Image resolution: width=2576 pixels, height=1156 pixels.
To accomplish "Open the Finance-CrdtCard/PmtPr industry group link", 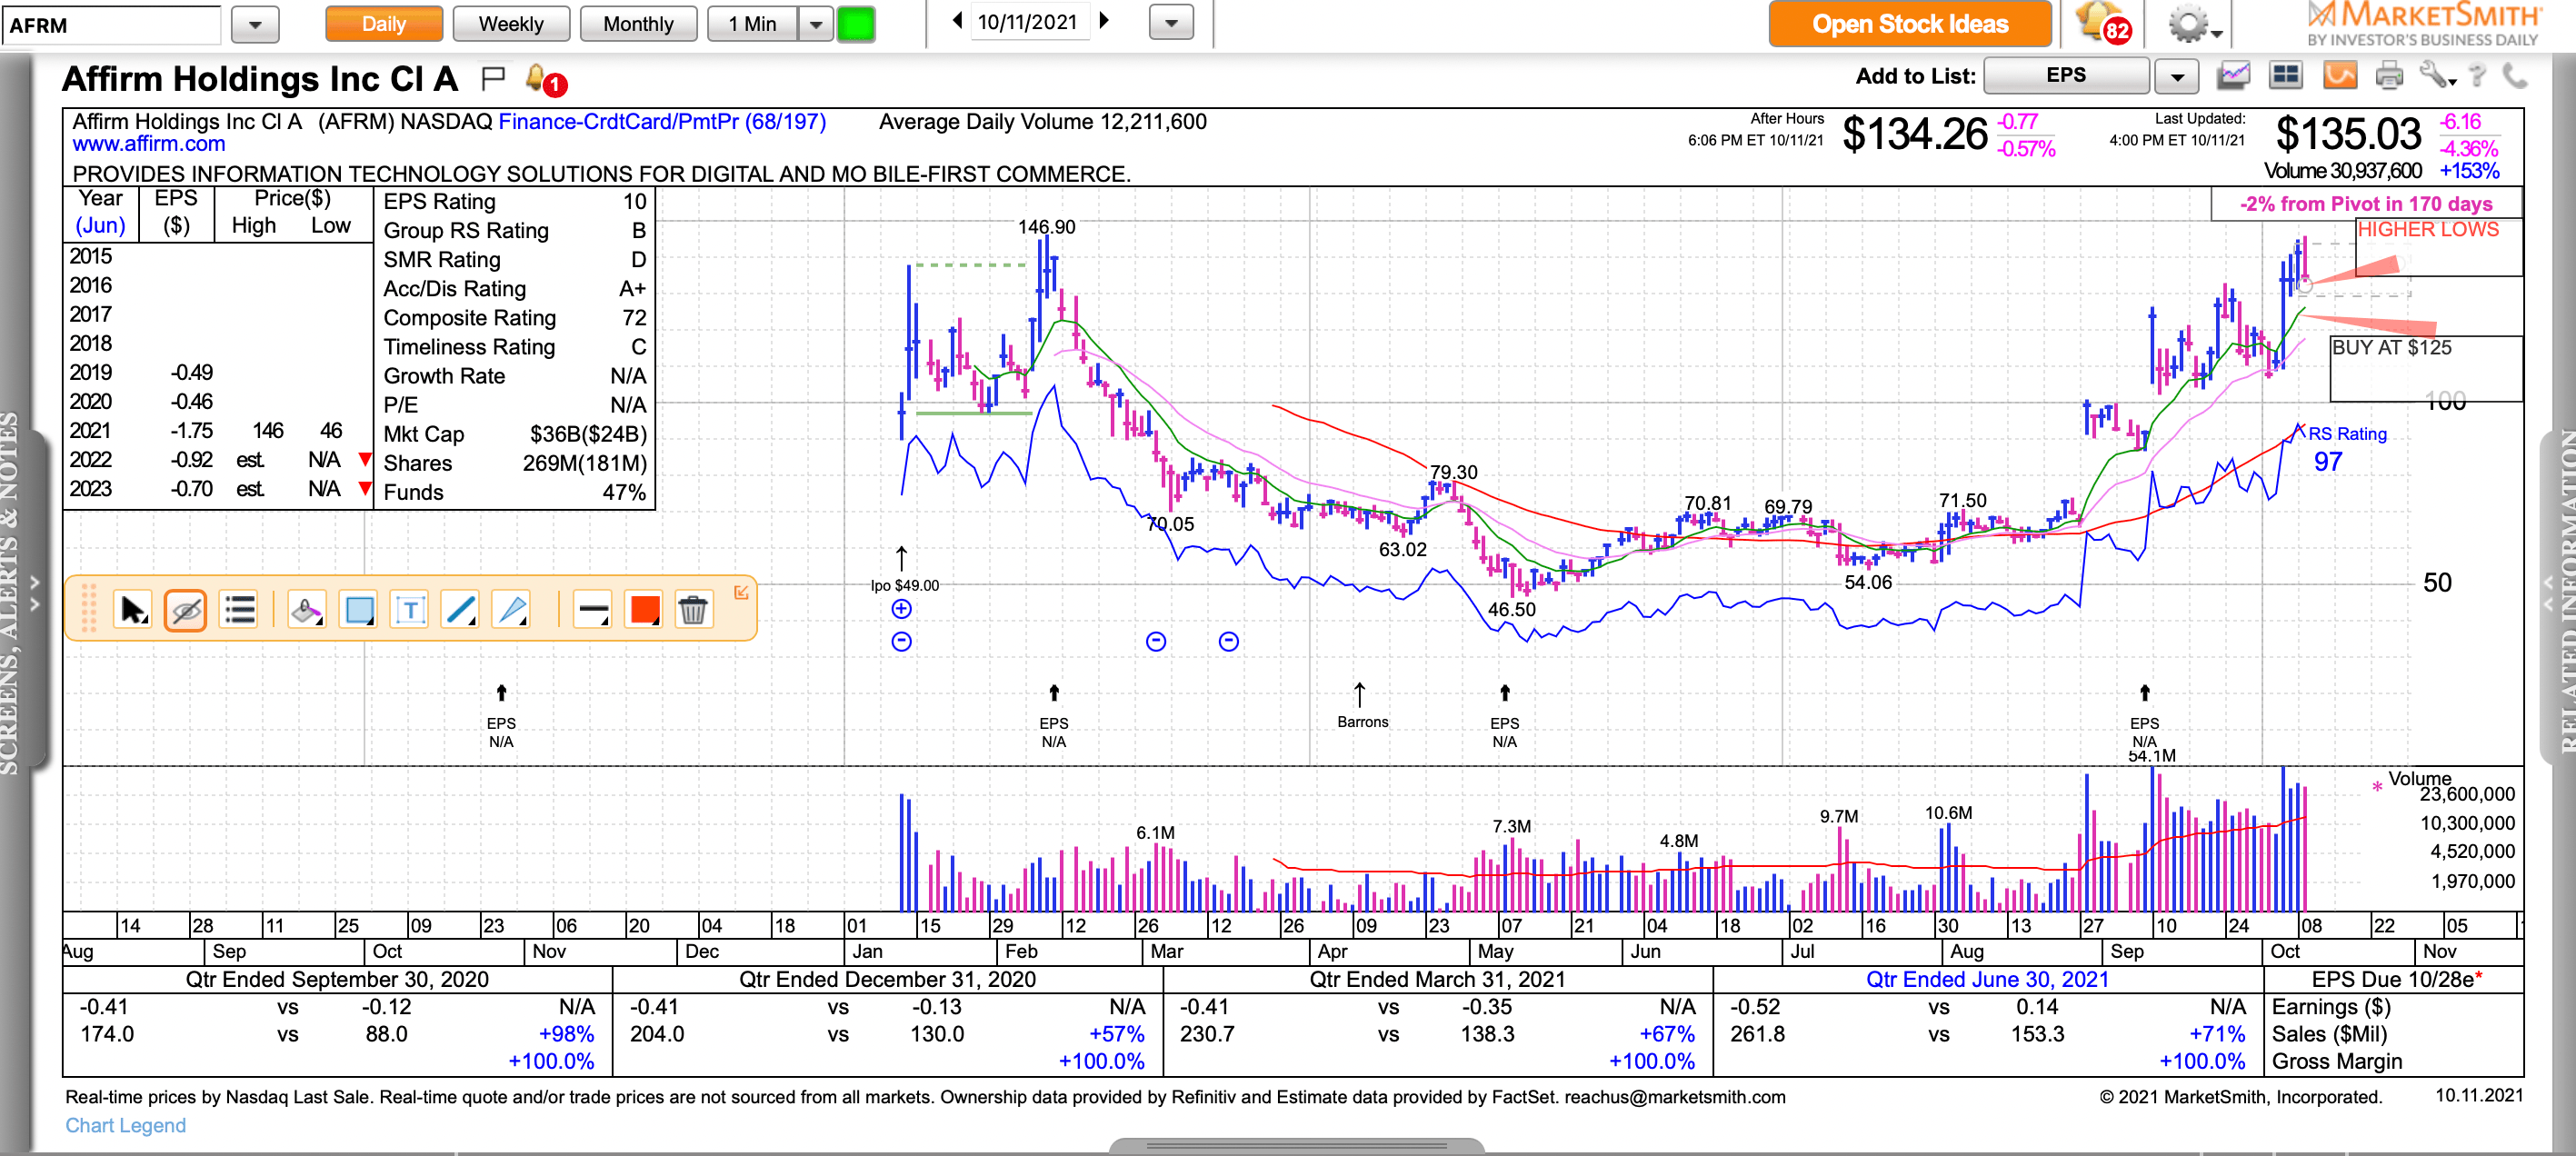I will (662, 122).
